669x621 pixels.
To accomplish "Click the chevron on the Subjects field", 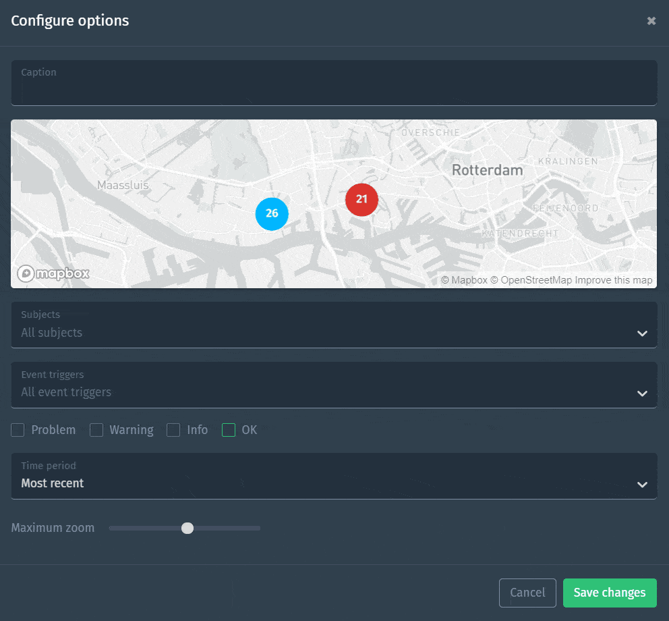I will 642,333.
